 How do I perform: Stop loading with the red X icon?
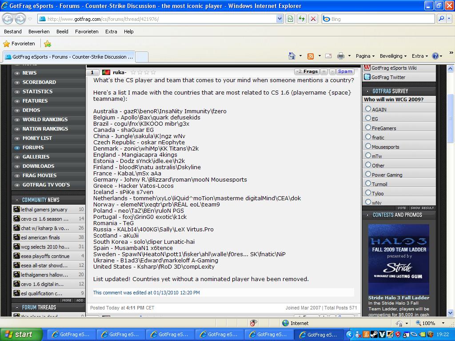pyautogui.click(x=313, y=19)
